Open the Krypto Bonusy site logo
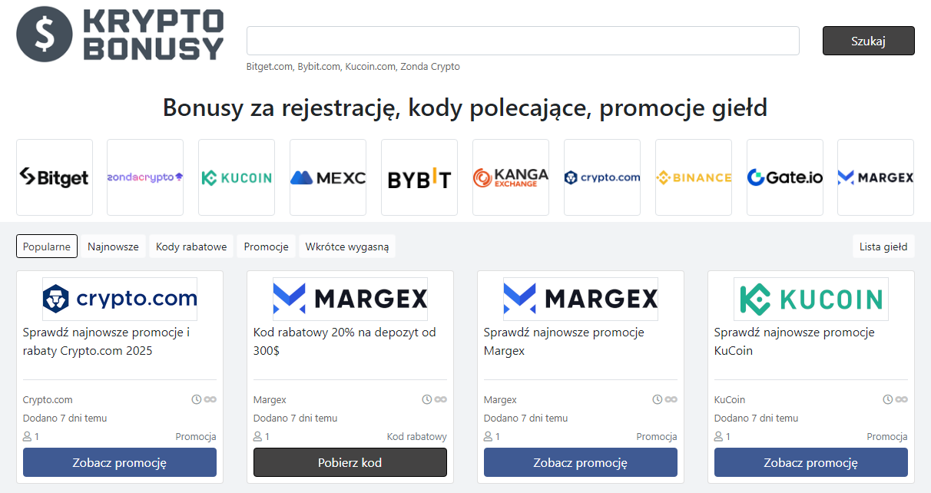The image size is (931, 493). point(120,35)
